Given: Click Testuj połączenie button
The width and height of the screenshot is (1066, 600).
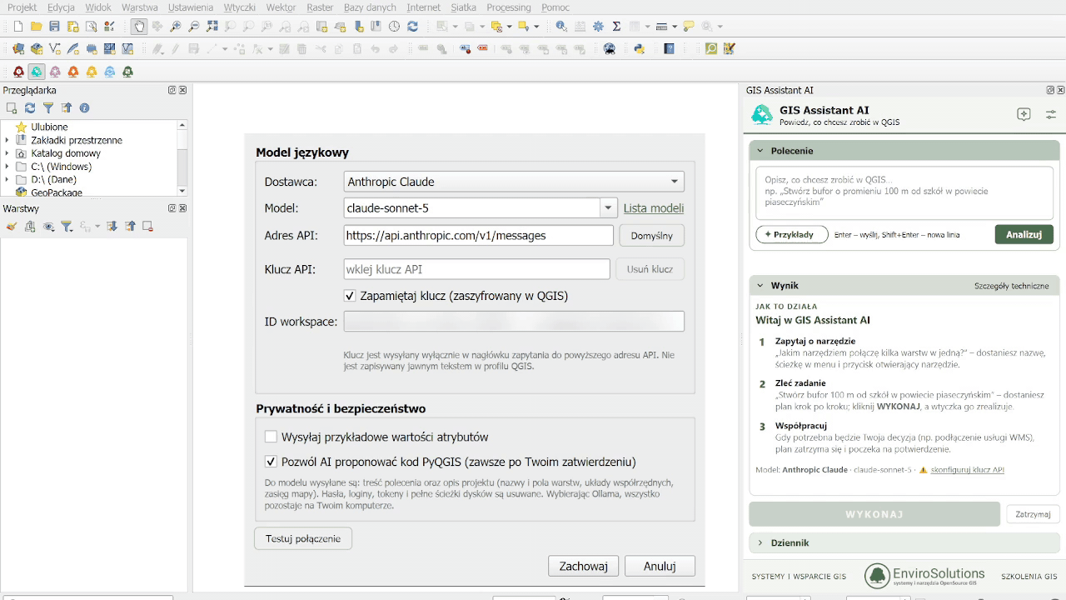Looking at the screenshot, I should tap(303, 538).
